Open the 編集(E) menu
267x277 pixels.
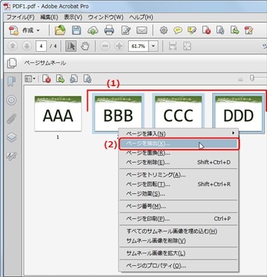(49, 17)
